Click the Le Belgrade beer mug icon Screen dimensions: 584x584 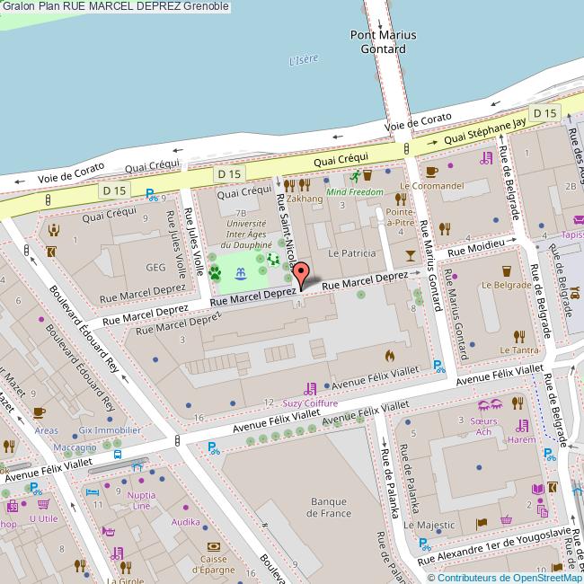pos(506,270)
